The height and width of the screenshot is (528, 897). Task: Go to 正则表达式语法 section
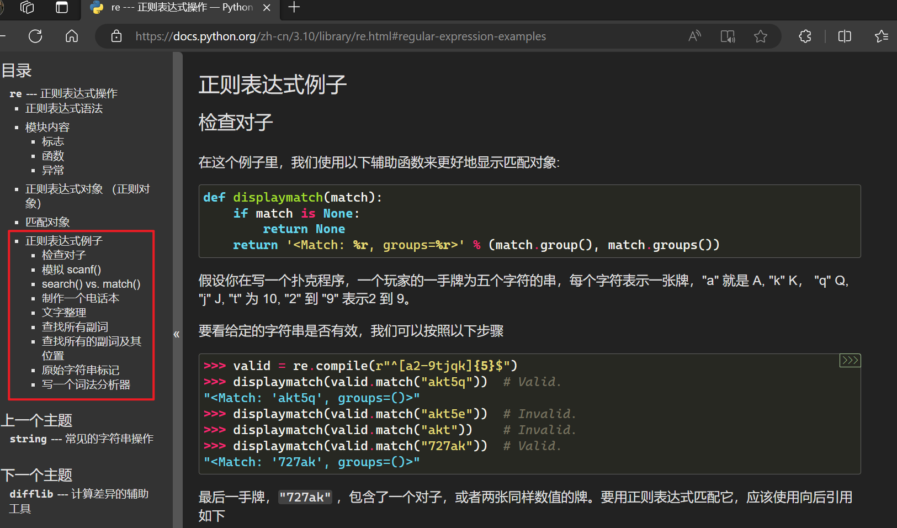coord(64,108)
